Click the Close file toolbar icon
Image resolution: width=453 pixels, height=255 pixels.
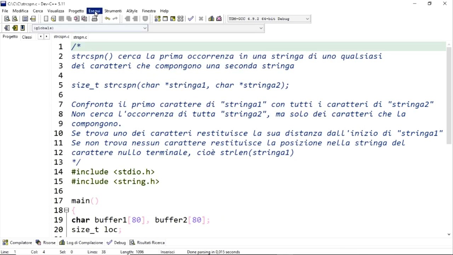click(x=76, y=19)
